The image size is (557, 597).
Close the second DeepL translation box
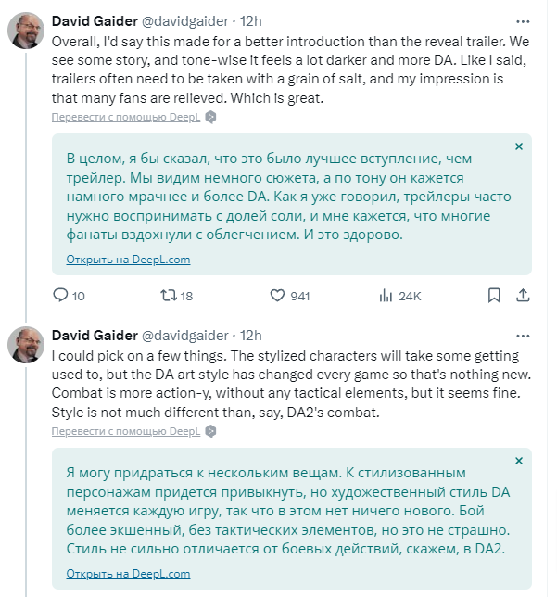519,461
